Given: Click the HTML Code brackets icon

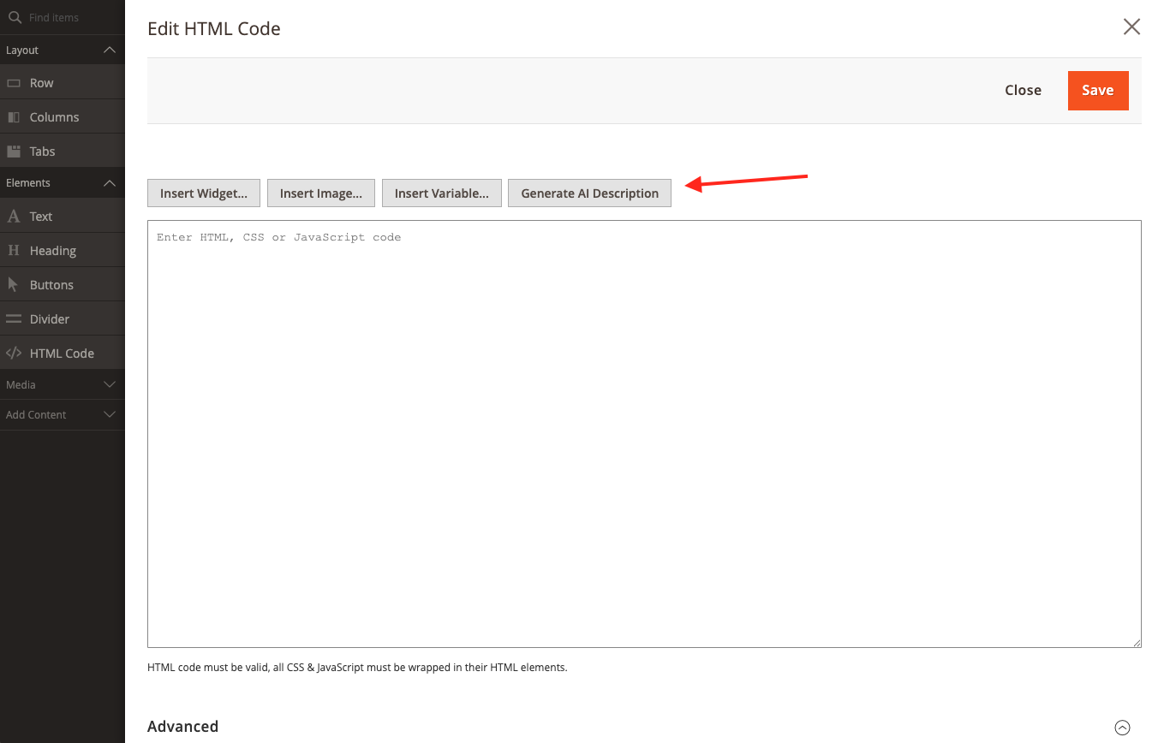Looking at the screenshot, I should pos(14,354).
